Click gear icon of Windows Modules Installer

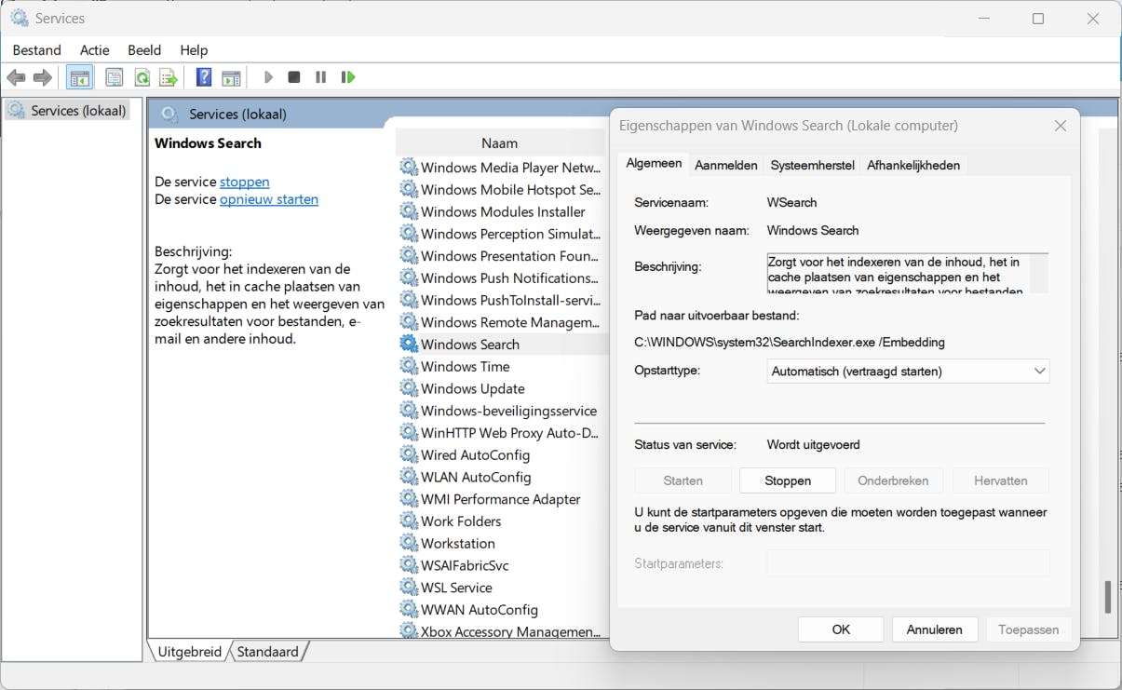point(409,211)
